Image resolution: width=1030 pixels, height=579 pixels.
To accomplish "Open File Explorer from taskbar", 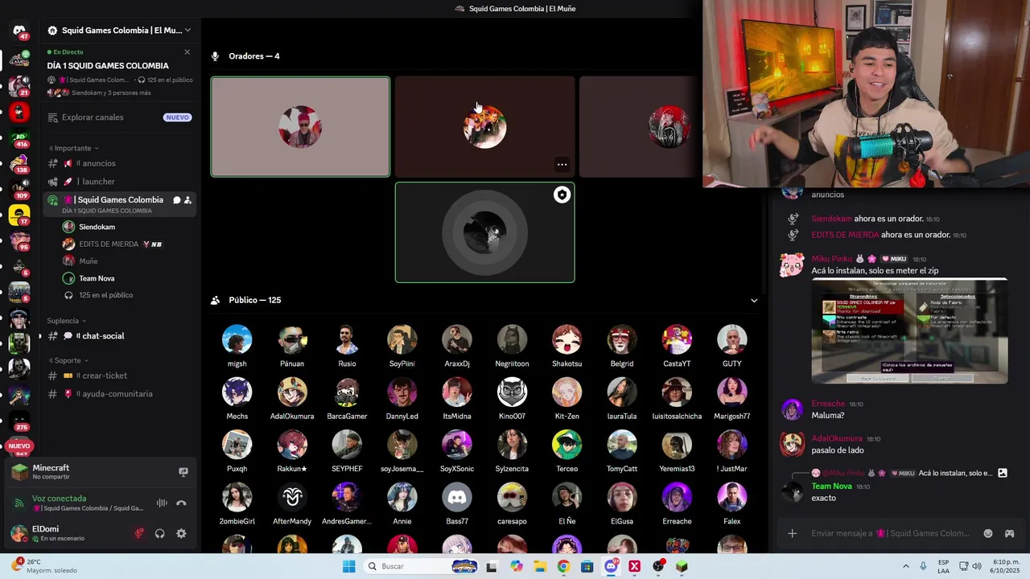I will (540, 566).
